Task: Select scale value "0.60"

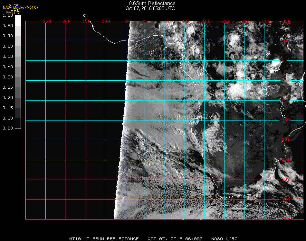Action: click(8, 46)
